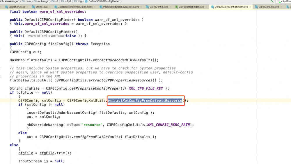Click the mbOverrideWarning method call
This screenshot has height=164, width=291.
tap(45, 125)
